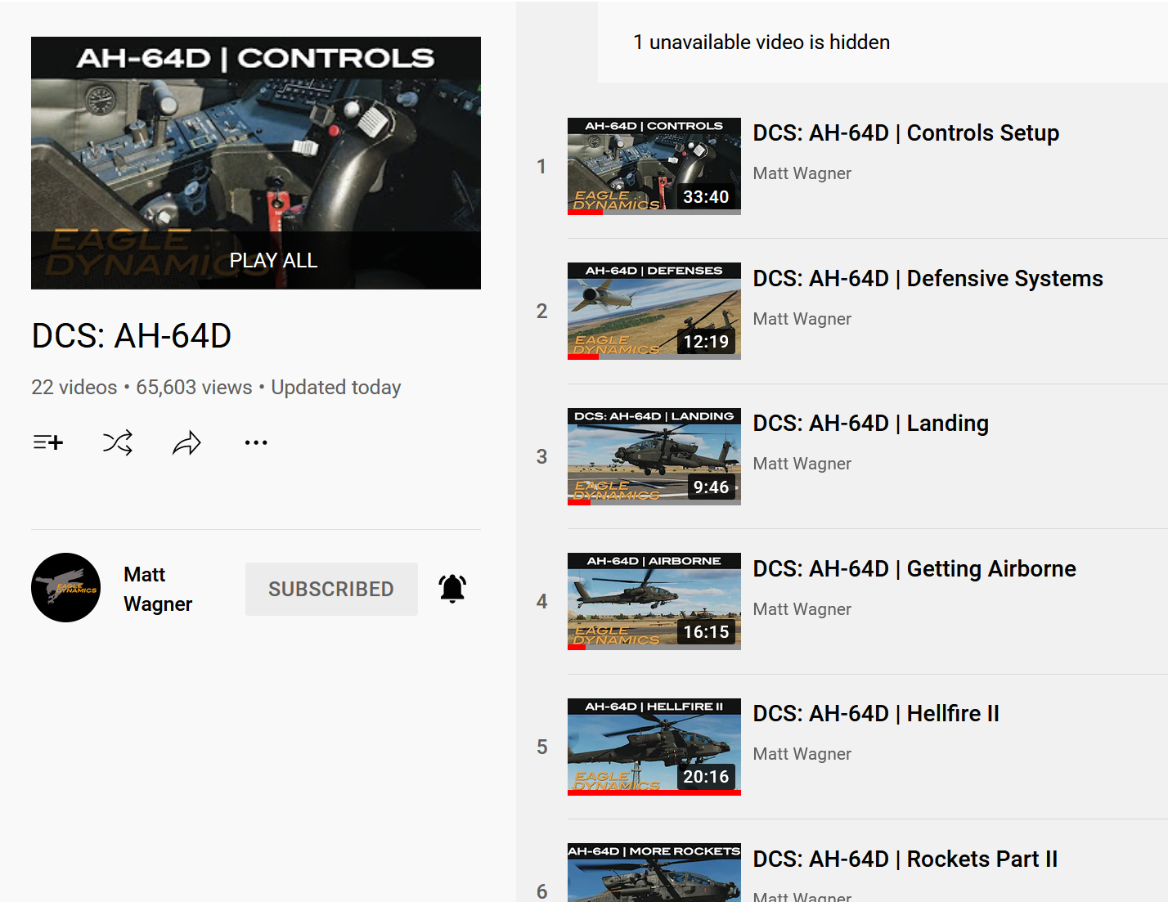Click the 20:16 duration badge
Screen dimensions: 1168x902
(x=706, y=777)
